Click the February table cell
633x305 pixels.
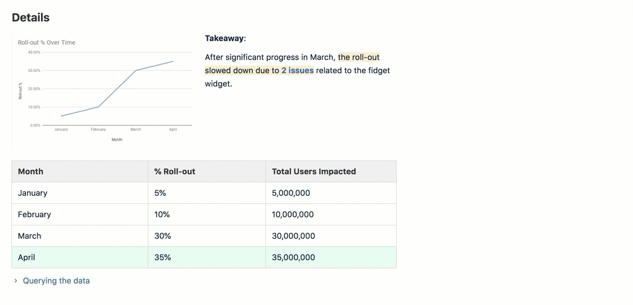[35, 214]
